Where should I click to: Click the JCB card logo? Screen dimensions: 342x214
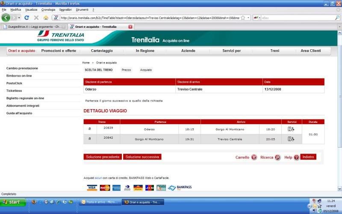[x=149, y=187]
